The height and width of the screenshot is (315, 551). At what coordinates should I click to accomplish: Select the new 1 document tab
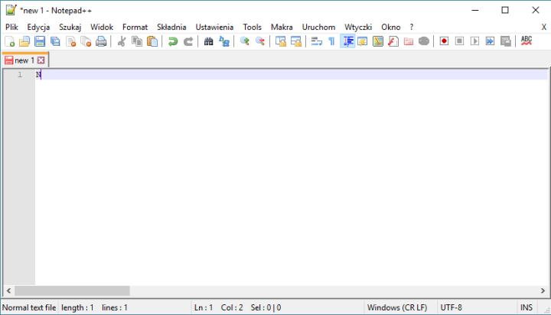pyautogui.click(x=24, y=60)
